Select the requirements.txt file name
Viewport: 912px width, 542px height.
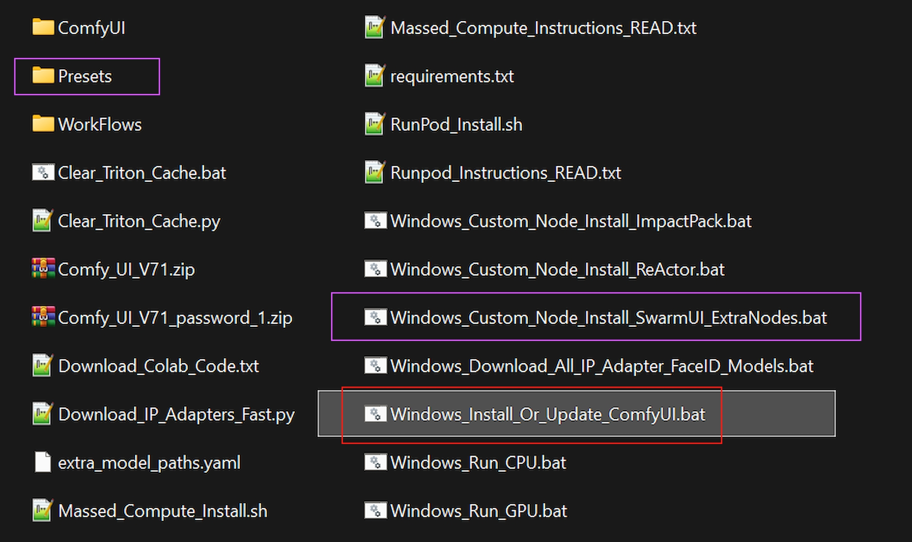(x=452, y=77)
